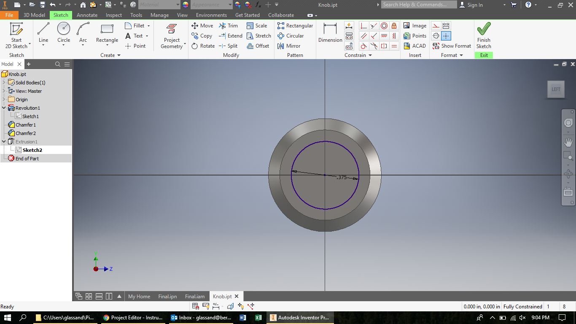Click the LEFT face of ViewCube
This screenshot has width=576, height=324.
(x=556, y=89)
